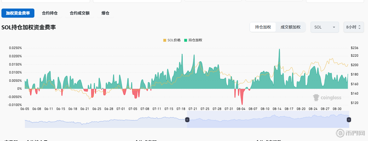Viewport: 368px width, 141px height.
Task: Select the 持仓加权 weighting option
Action: tap(263, 27)
